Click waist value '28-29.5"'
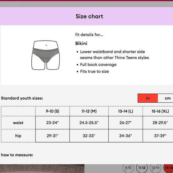Viewport: 173px width, 173px height. (x=160, y=123)
